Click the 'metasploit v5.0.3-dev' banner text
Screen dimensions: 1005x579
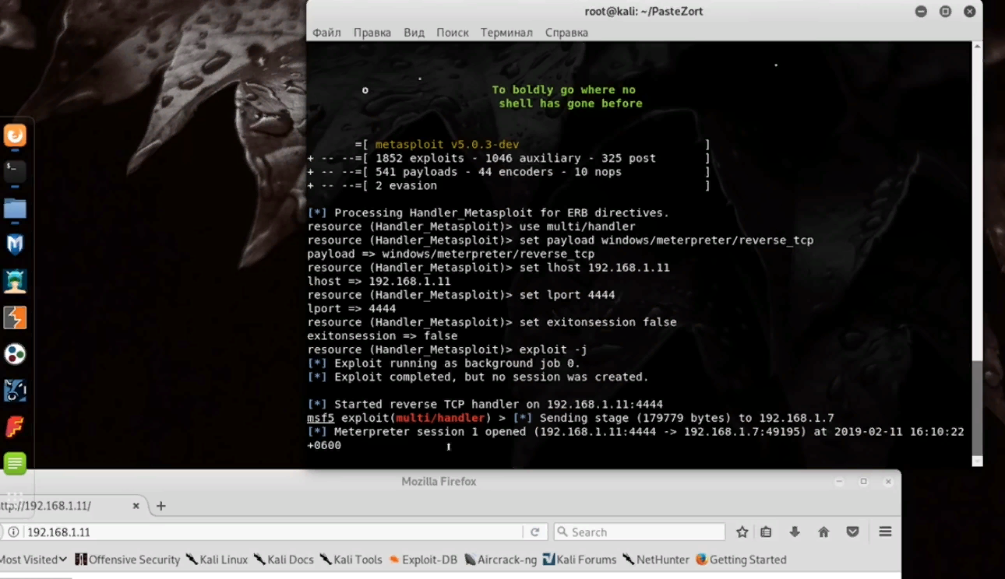point(447,145)
